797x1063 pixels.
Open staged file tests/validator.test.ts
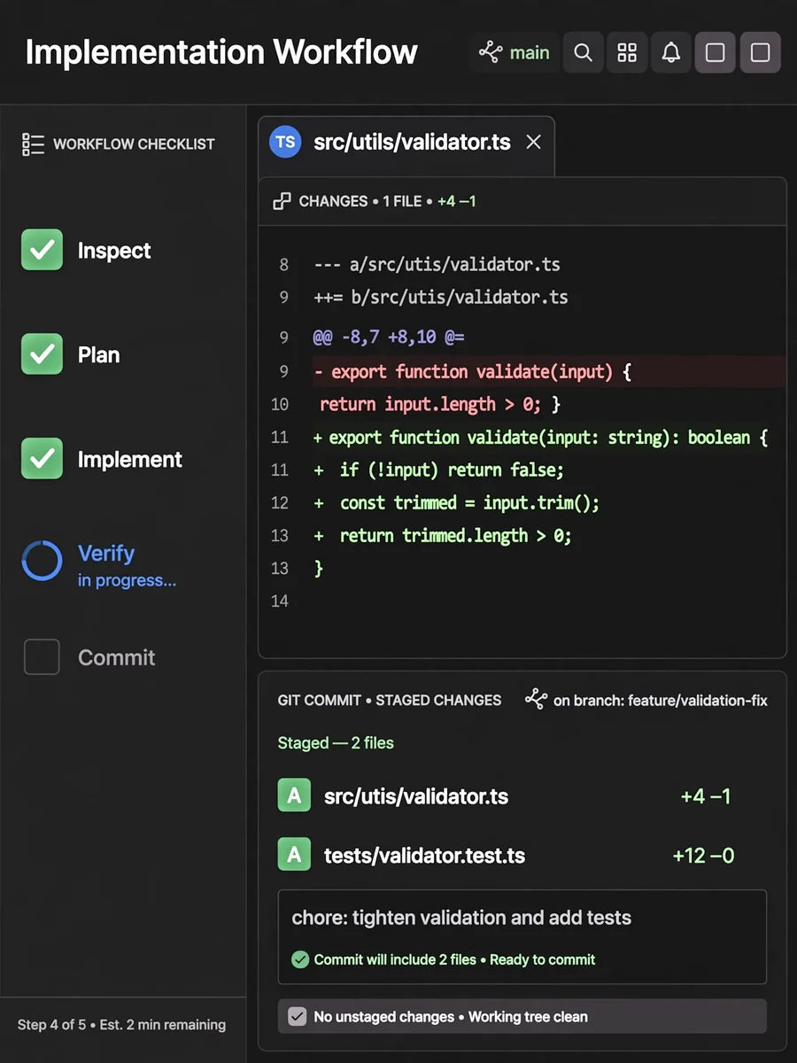tap(424, 856)
